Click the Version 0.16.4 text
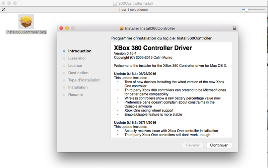268x168 pixels. coord(125,53)
